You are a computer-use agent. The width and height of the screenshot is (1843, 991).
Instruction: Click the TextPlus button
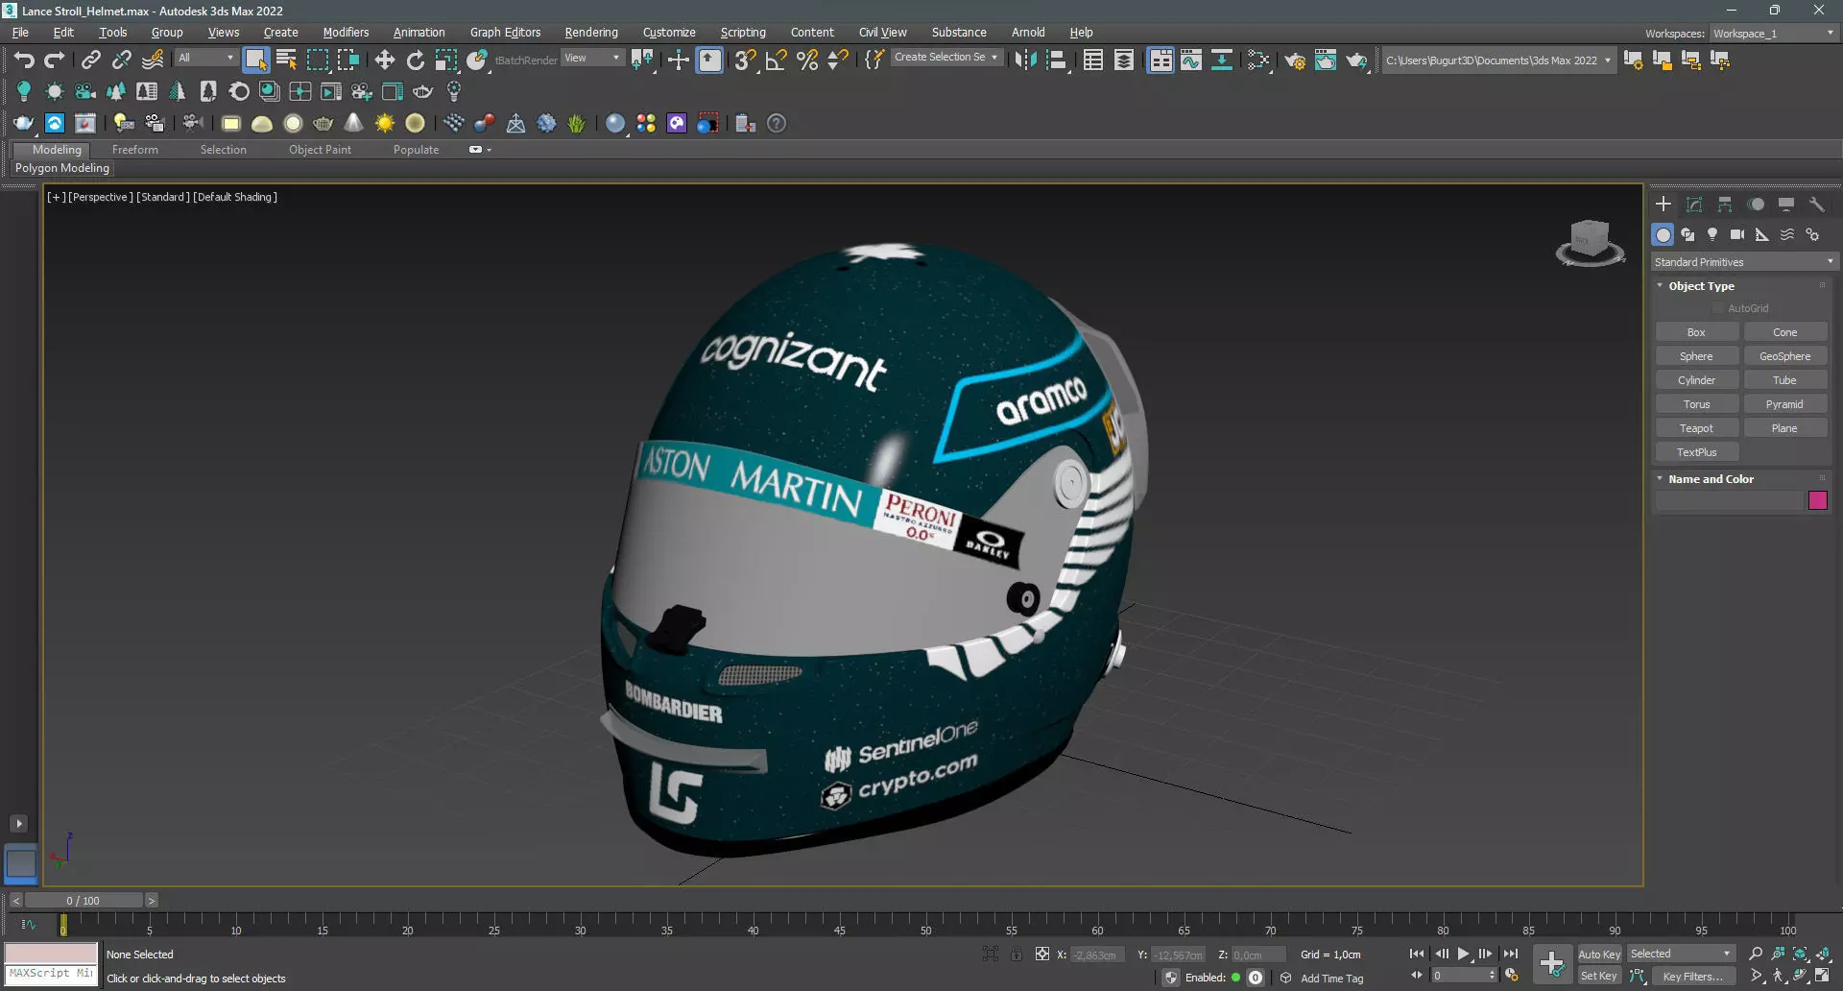tap(1696, 452)
